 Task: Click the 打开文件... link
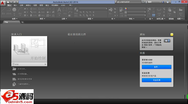pos(22,69)
